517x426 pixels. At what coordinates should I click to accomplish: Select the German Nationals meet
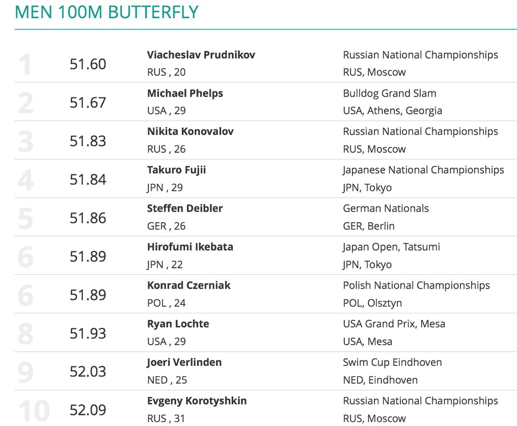(386, 208)
